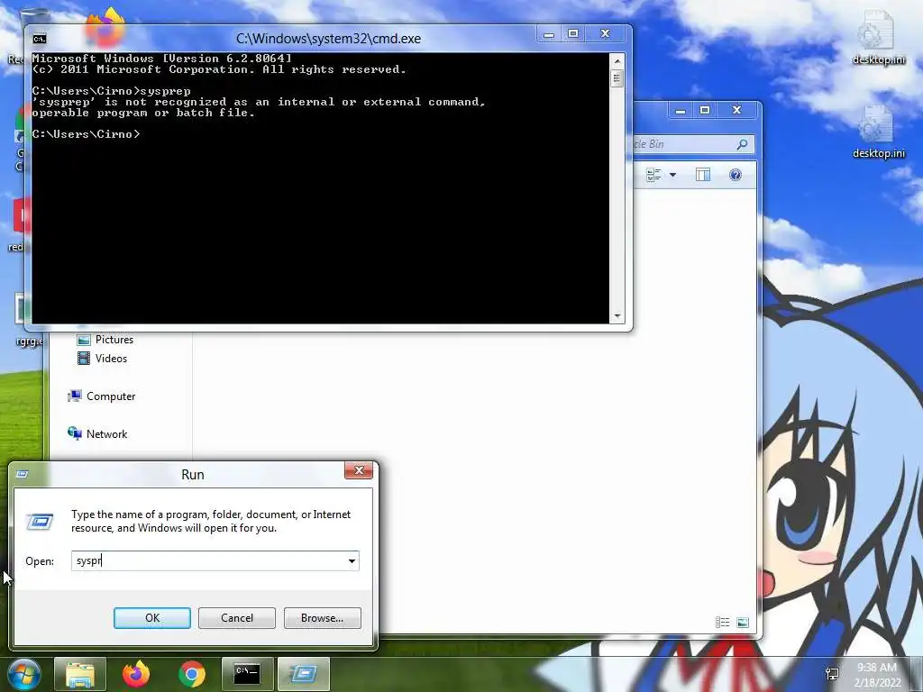Image resolution: width=923 pixels, height=692 pixels.
Task: Click the Run dialog title icon
Action: (23, 474)
